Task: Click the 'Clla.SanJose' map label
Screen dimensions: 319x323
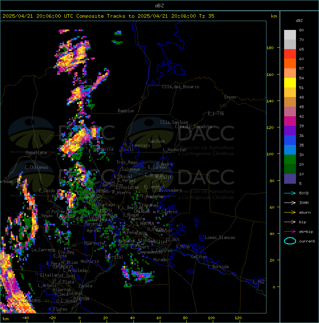Action: point(174,122)
